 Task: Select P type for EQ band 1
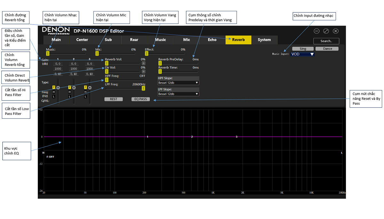pos(54,87)
